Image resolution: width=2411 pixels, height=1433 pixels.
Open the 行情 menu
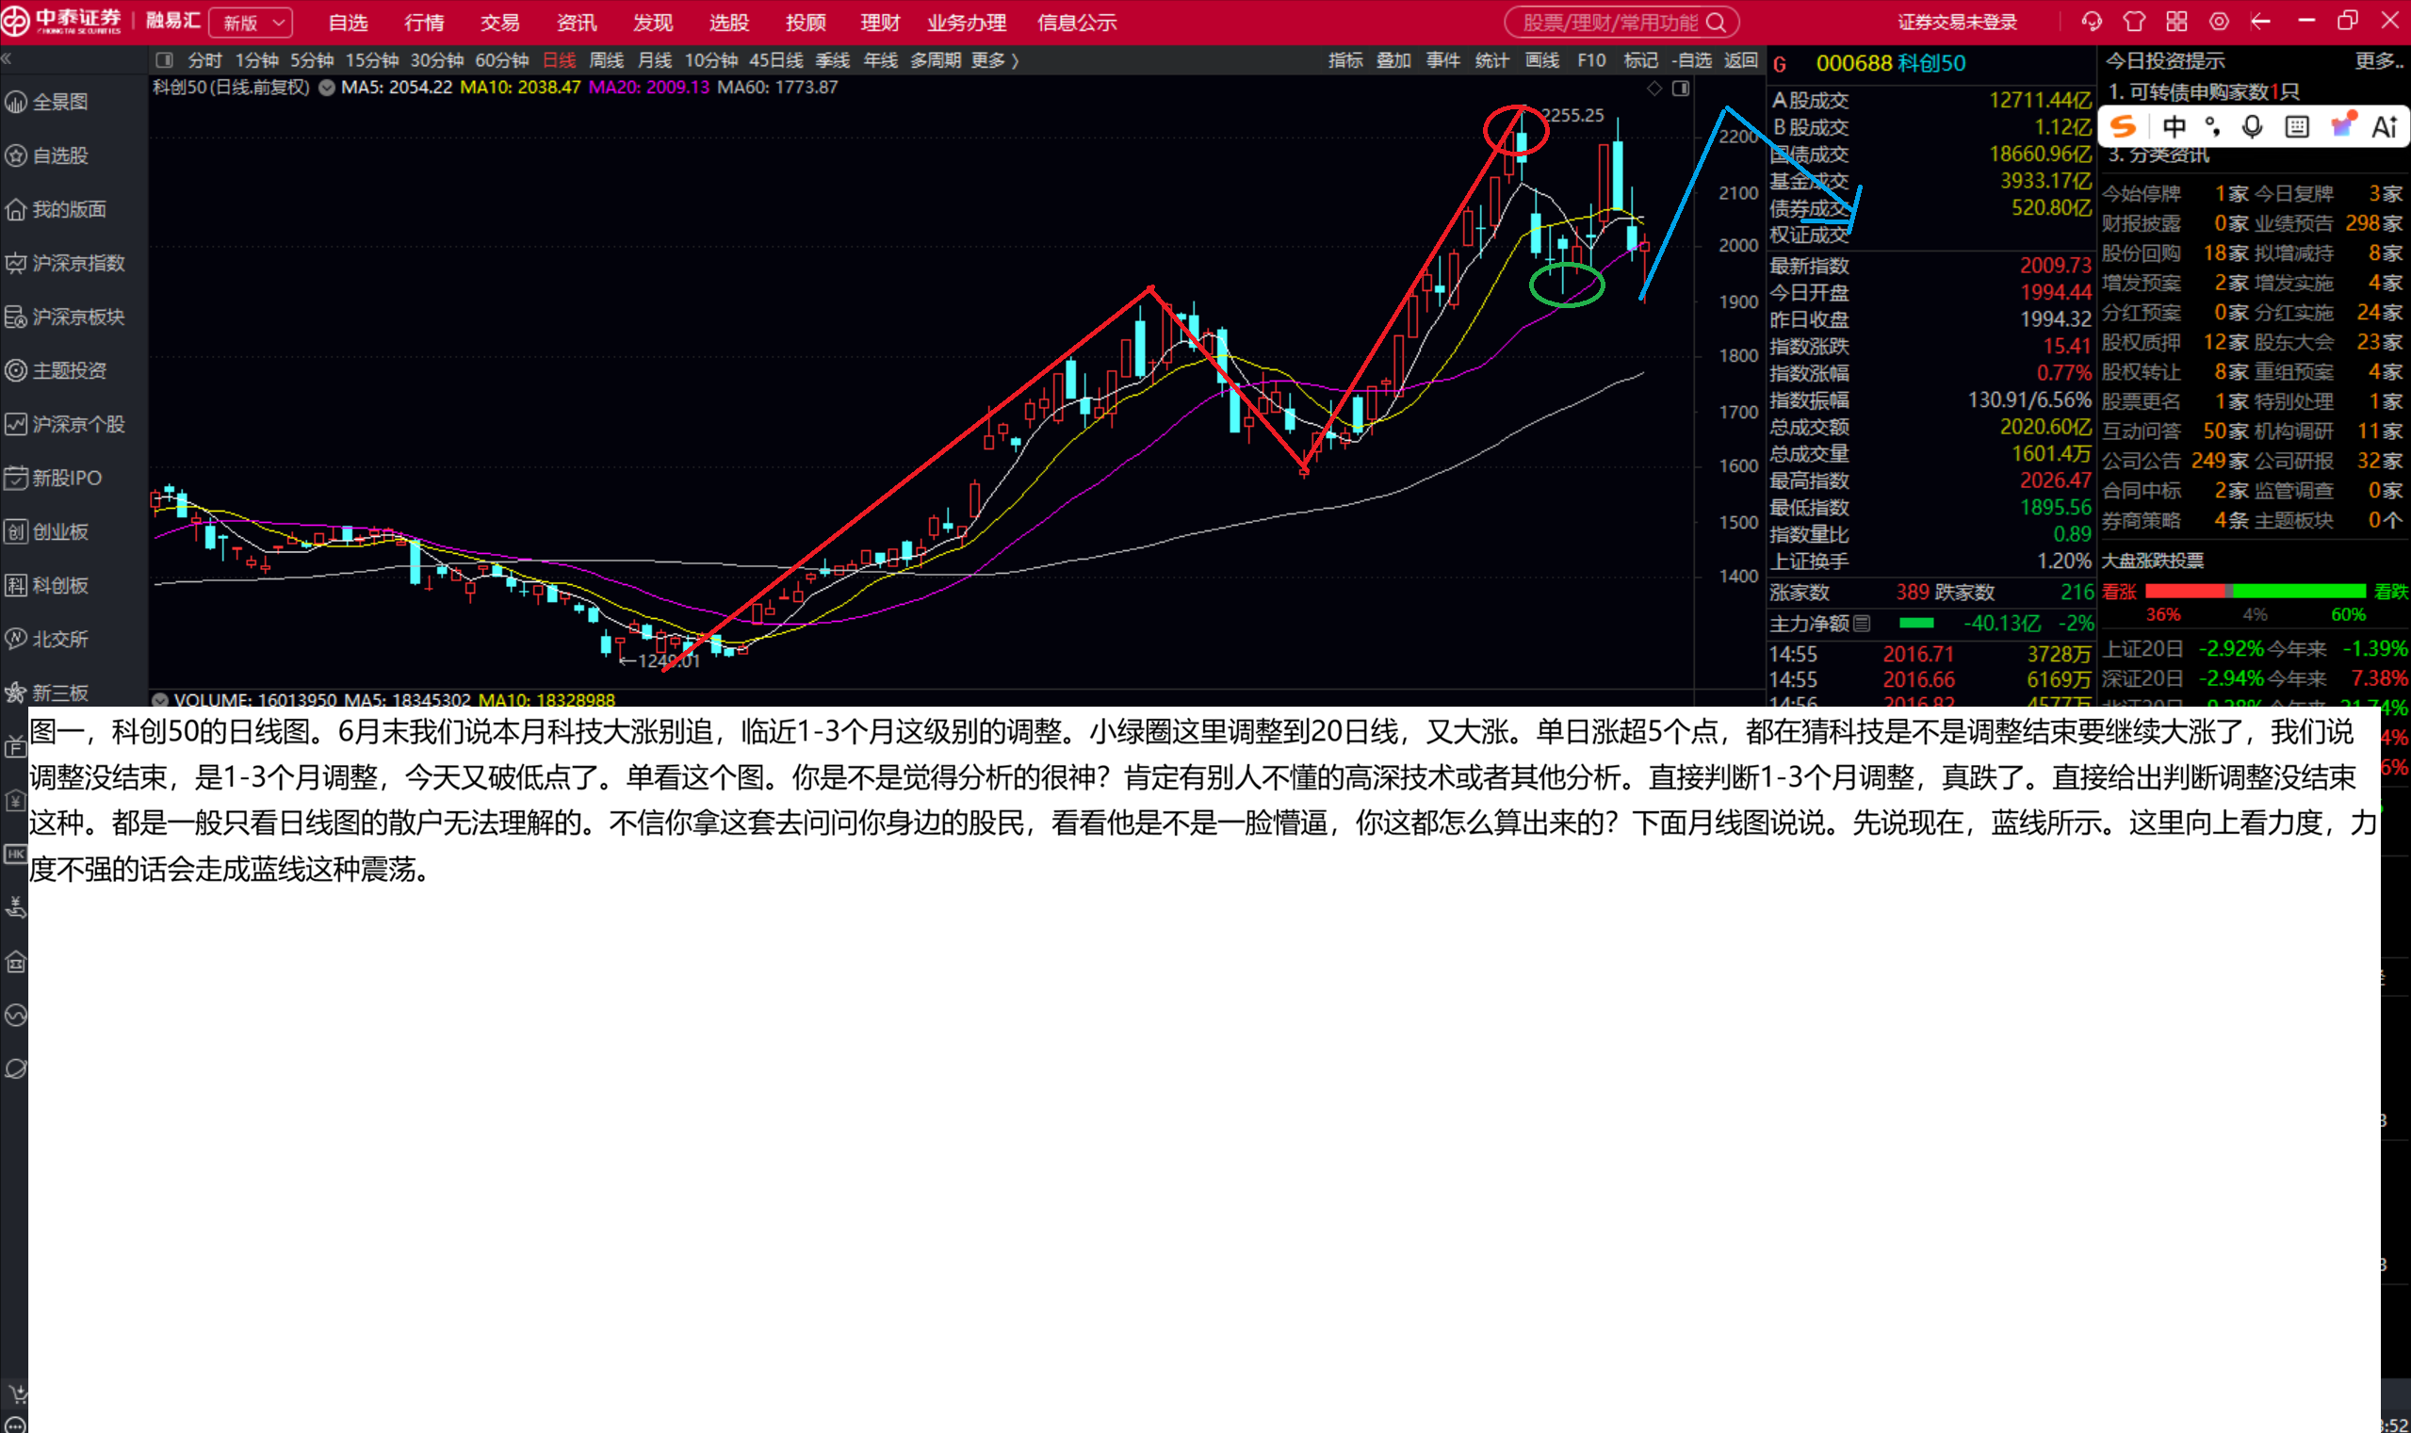click(x=424, y=23)
